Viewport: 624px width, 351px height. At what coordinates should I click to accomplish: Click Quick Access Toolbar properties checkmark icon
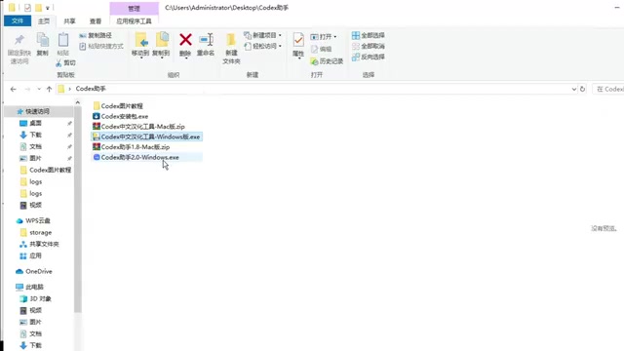(27, 8)
